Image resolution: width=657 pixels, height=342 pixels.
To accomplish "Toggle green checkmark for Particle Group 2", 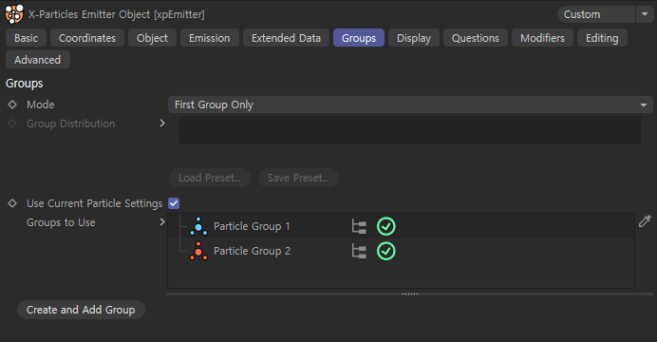I will click(x=385, y=252).
